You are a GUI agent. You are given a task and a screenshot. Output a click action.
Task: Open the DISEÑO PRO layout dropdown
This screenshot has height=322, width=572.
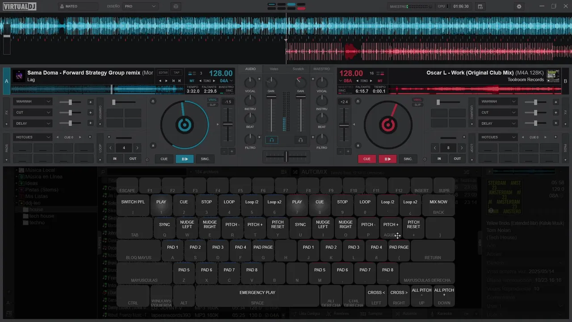coord(140,7)
